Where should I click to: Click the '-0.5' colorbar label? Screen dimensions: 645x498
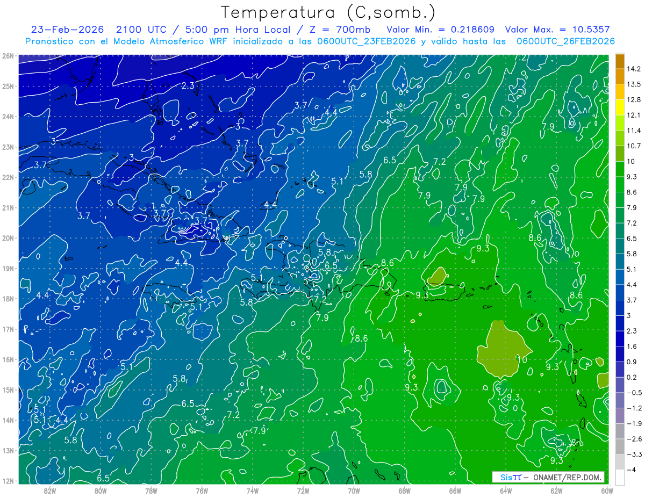[634, 392]
